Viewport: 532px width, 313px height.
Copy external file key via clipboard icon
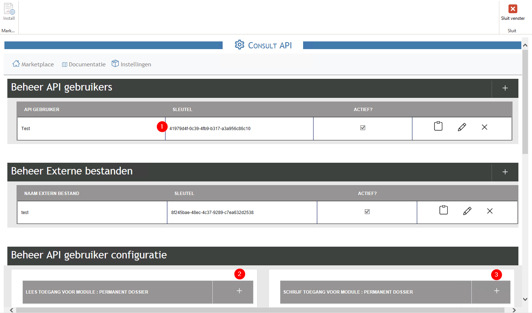click(443, 210)
